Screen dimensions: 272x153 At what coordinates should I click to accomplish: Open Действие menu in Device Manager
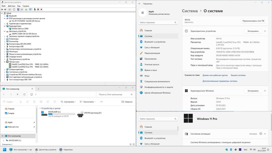(x=11, y=6)
